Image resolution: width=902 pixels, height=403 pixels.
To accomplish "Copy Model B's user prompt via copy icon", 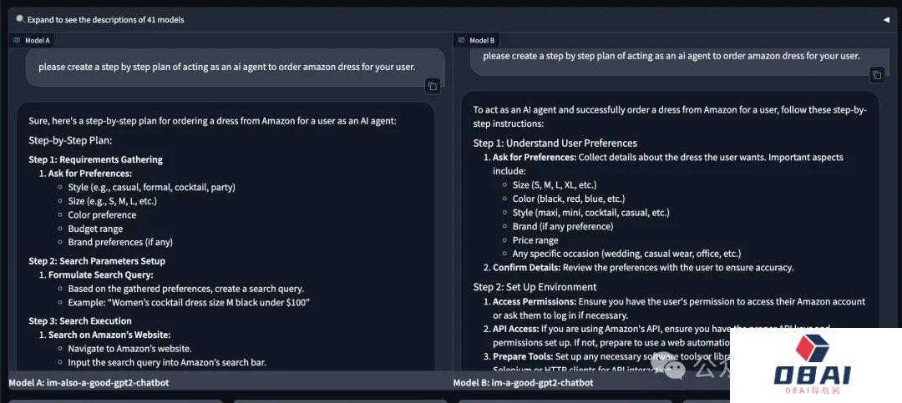I will coord(877,75).
